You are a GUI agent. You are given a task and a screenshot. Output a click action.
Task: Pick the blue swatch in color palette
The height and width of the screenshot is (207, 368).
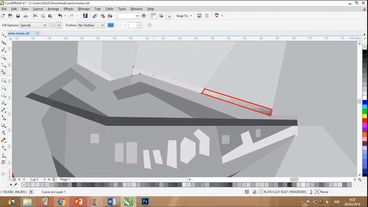(365, 102)
